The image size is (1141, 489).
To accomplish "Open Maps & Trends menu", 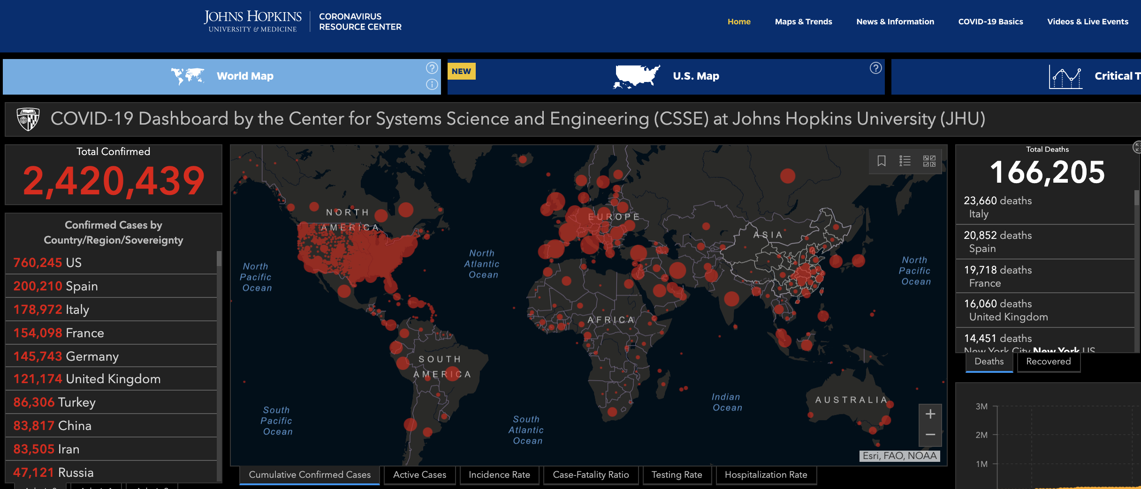I will point(803,22).
